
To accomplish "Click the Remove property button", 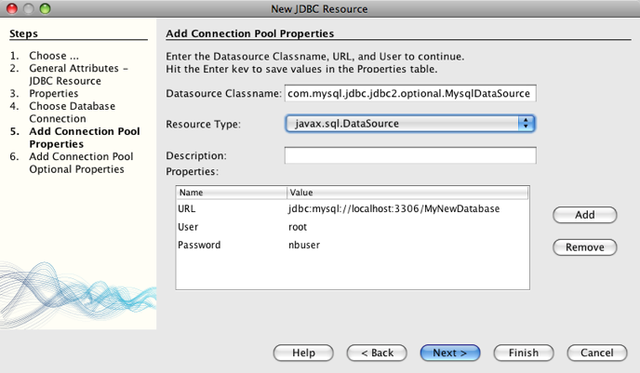I will pos(584,247).
